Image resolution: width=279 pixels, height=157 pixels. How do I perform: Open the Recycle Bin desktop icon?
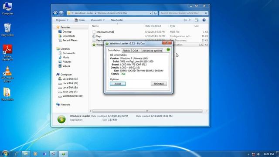tap(7, 30)
